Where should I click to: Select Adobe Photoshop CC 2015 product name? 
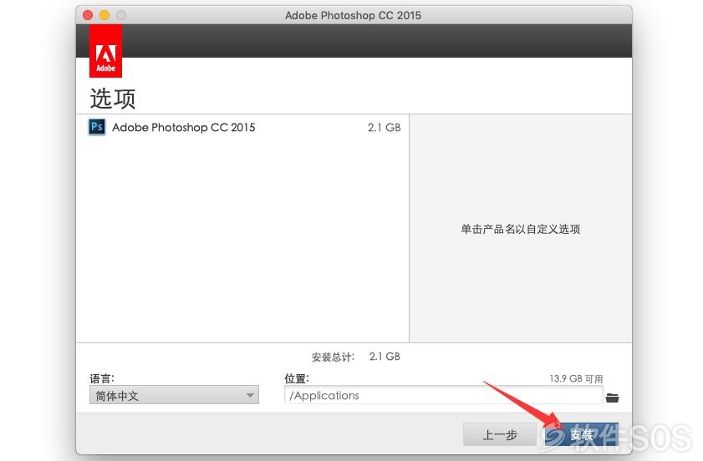pyautogui.click(x=183, y=128)
